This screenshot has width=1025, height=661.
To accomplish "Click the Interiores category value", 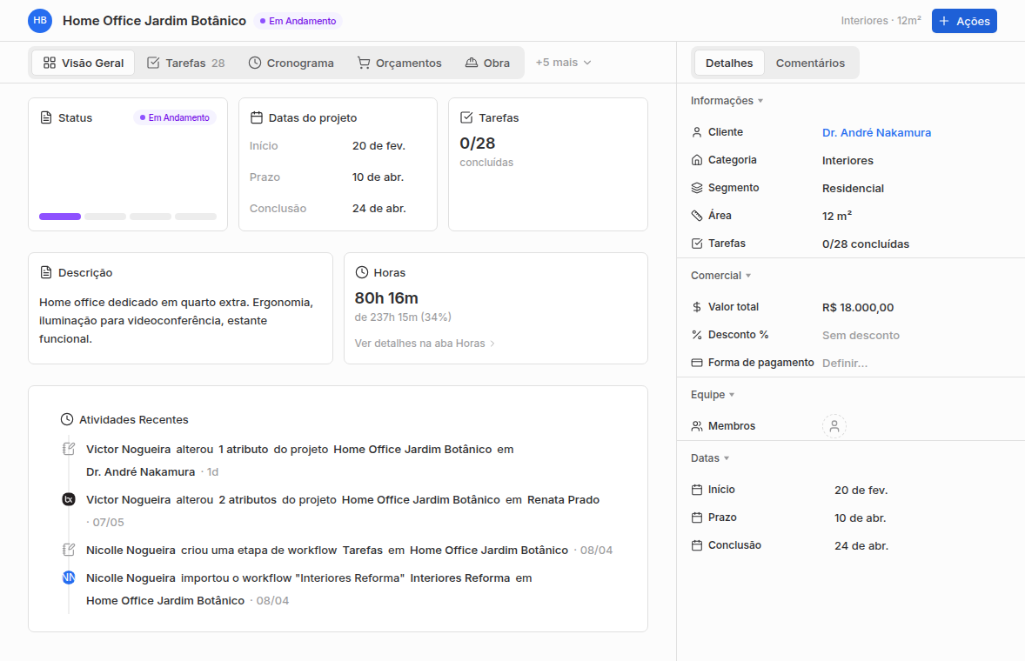I will [847, 161].
